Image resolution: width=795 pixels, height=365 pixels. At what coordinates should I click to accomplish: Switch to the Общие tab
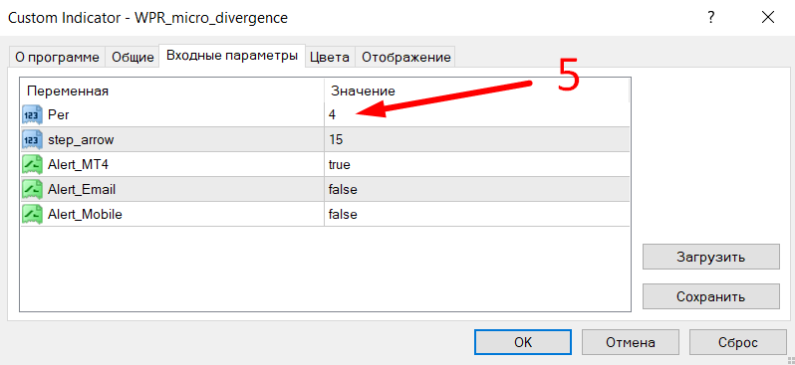132,58
